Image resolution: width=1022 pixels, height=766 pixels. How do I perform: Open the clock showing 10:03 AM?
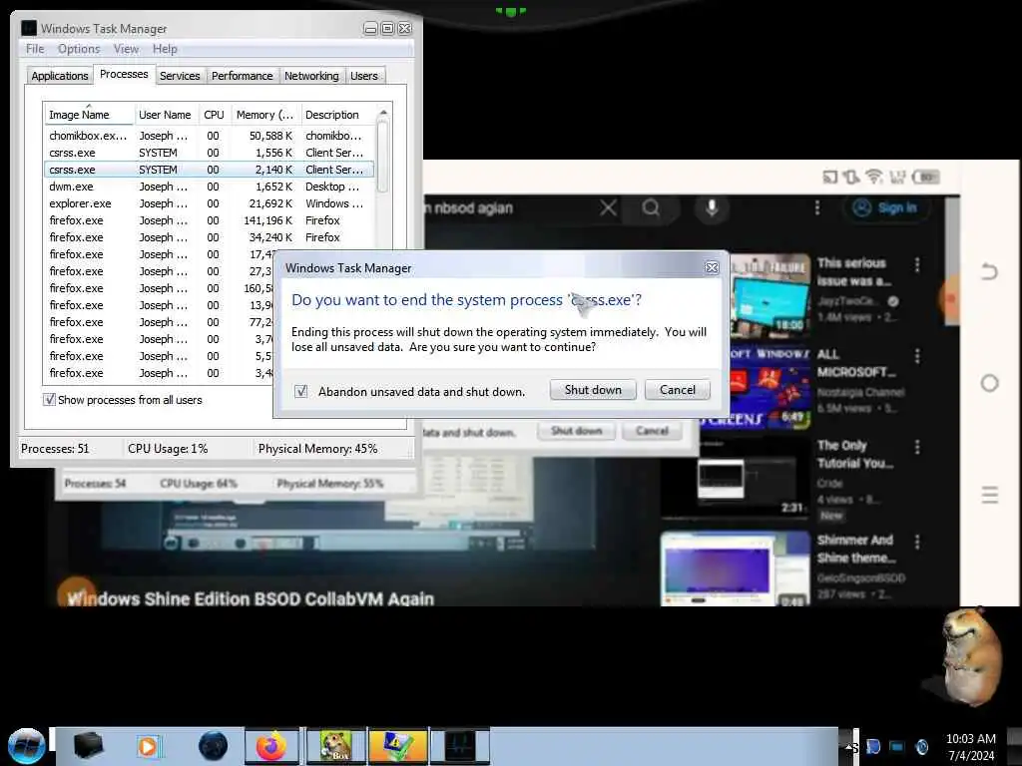click(x=971, y=746)
